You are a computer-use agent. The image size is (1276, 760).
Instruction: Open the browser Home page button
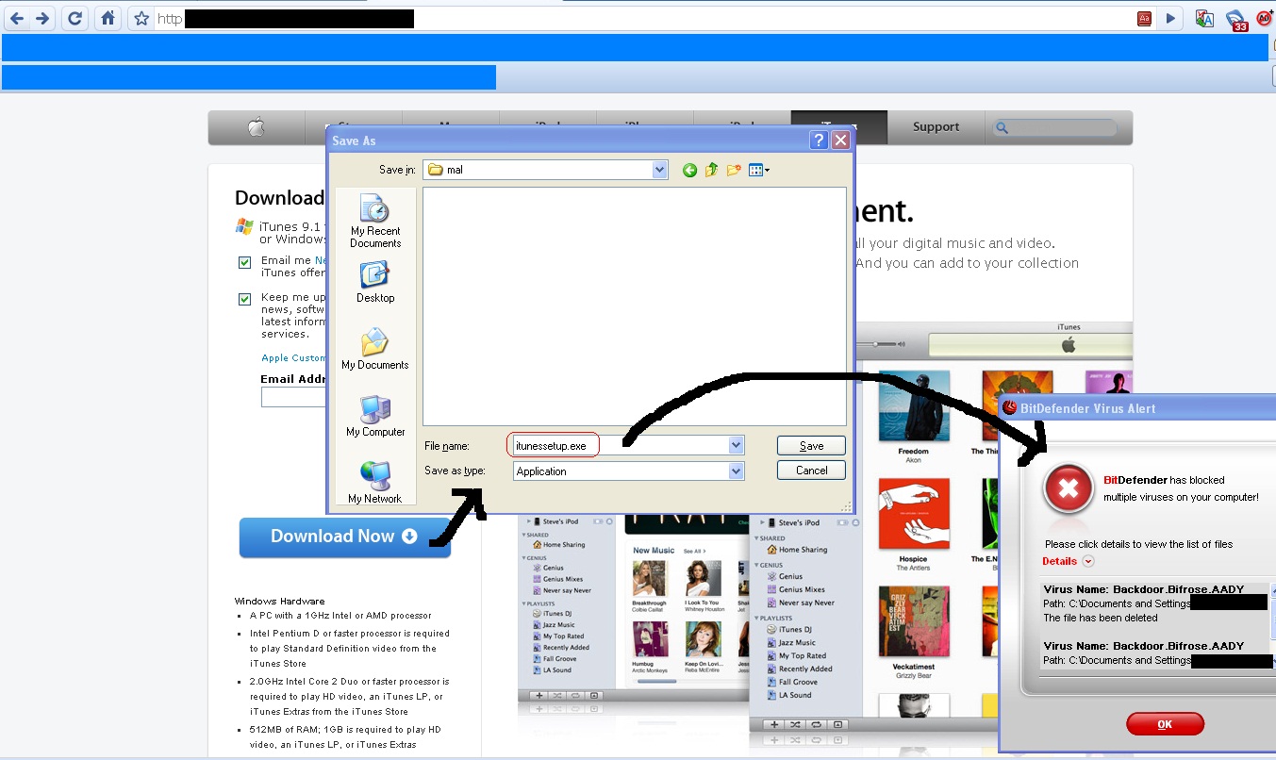tap(108, 18)
